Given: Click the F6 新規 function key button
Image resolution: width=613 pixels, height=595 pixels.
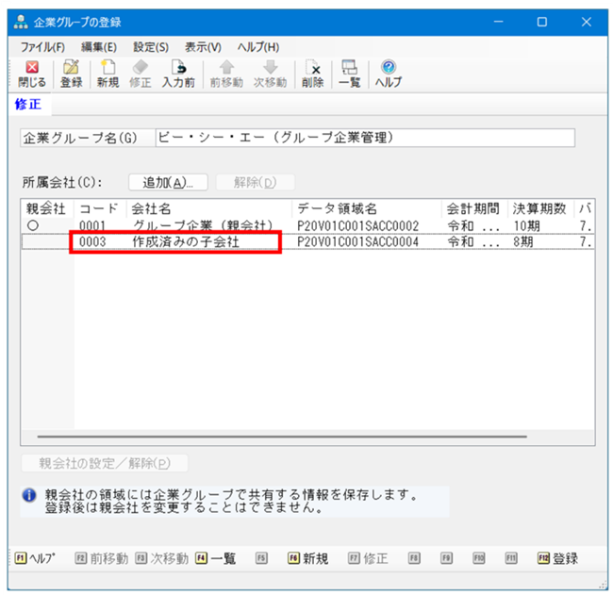Looking at the screenshot, I should point(308,558).
